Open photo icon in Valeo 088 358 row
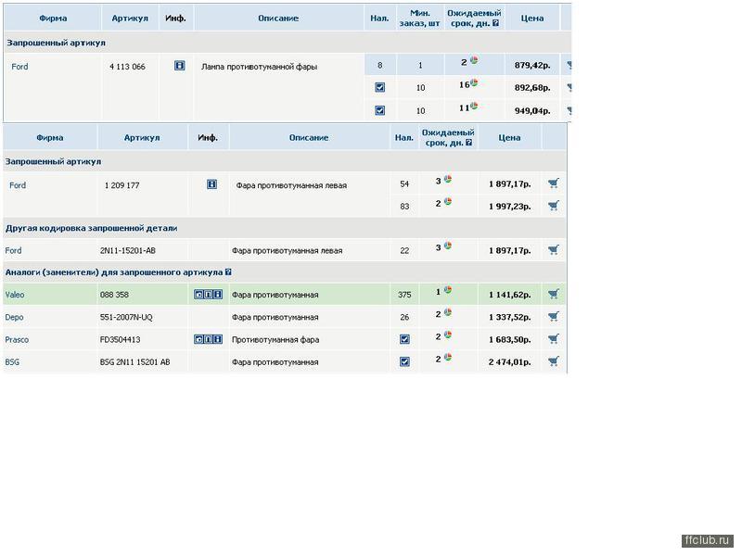The image size is (742, 556). 198,295
